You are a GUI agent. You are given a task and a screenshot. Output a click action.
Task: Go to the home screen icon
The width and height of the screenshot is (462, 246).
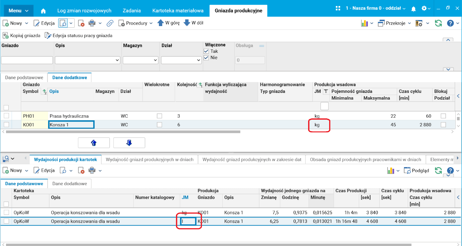click(x=43, y=11)
